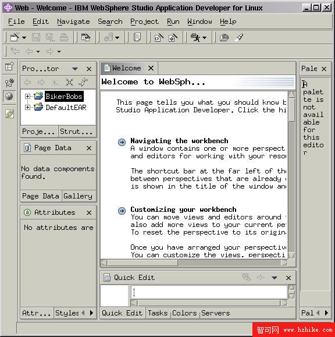Open the Project menu
Image resolution: width=335 pixels, height=337 pixels.
tap(144, 22)
